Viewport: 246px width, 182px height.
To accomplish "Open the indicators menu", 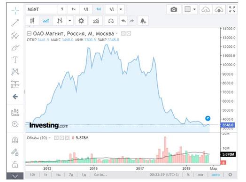I will (x=96, y=21).
